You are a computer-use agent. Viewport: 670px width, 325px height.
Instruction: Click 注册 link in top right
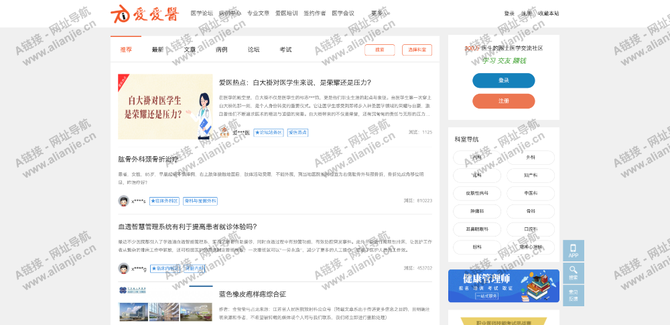click(527, 13)
